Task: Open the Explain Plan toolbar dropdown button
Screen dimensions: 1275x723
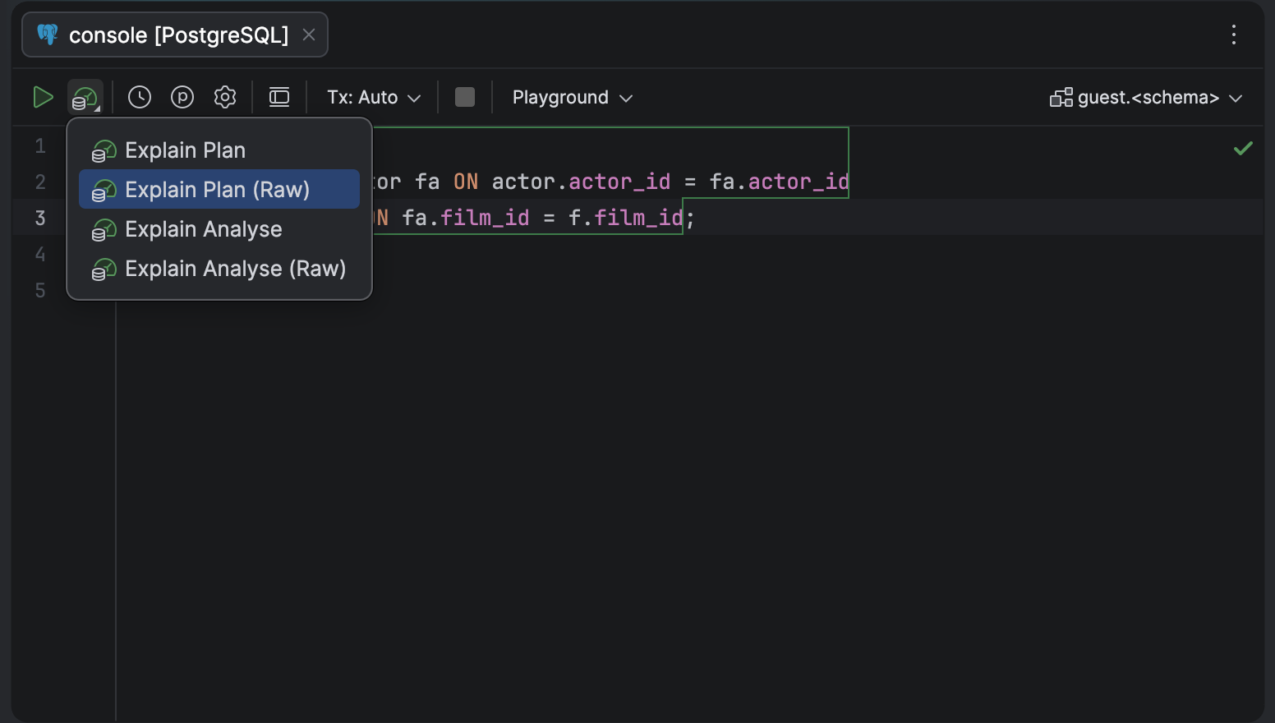Action: click(x=85, y=98)
